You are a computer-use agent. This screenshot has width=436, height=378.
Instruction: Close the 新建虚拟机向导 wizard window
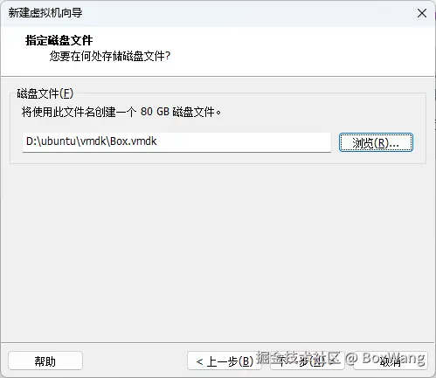pyautogui.click(x=421, y=13)
